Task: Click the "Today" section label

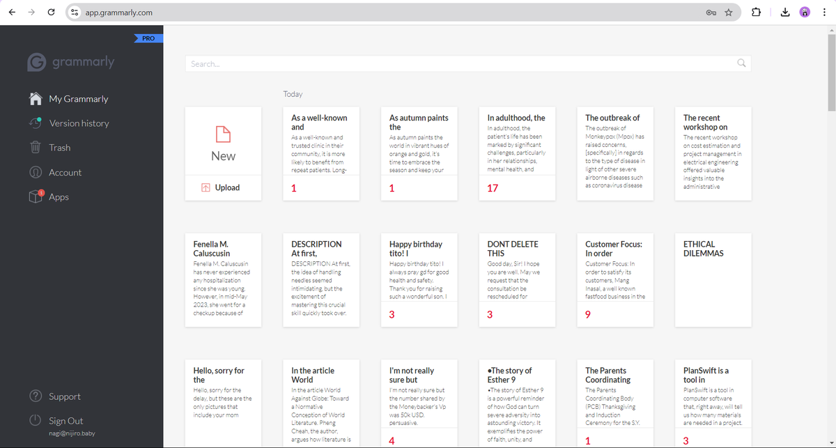Action: click(x=293, y=94)
